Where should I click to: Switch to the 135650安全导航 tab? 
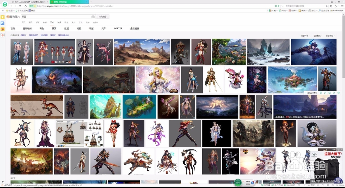point(30,2)
